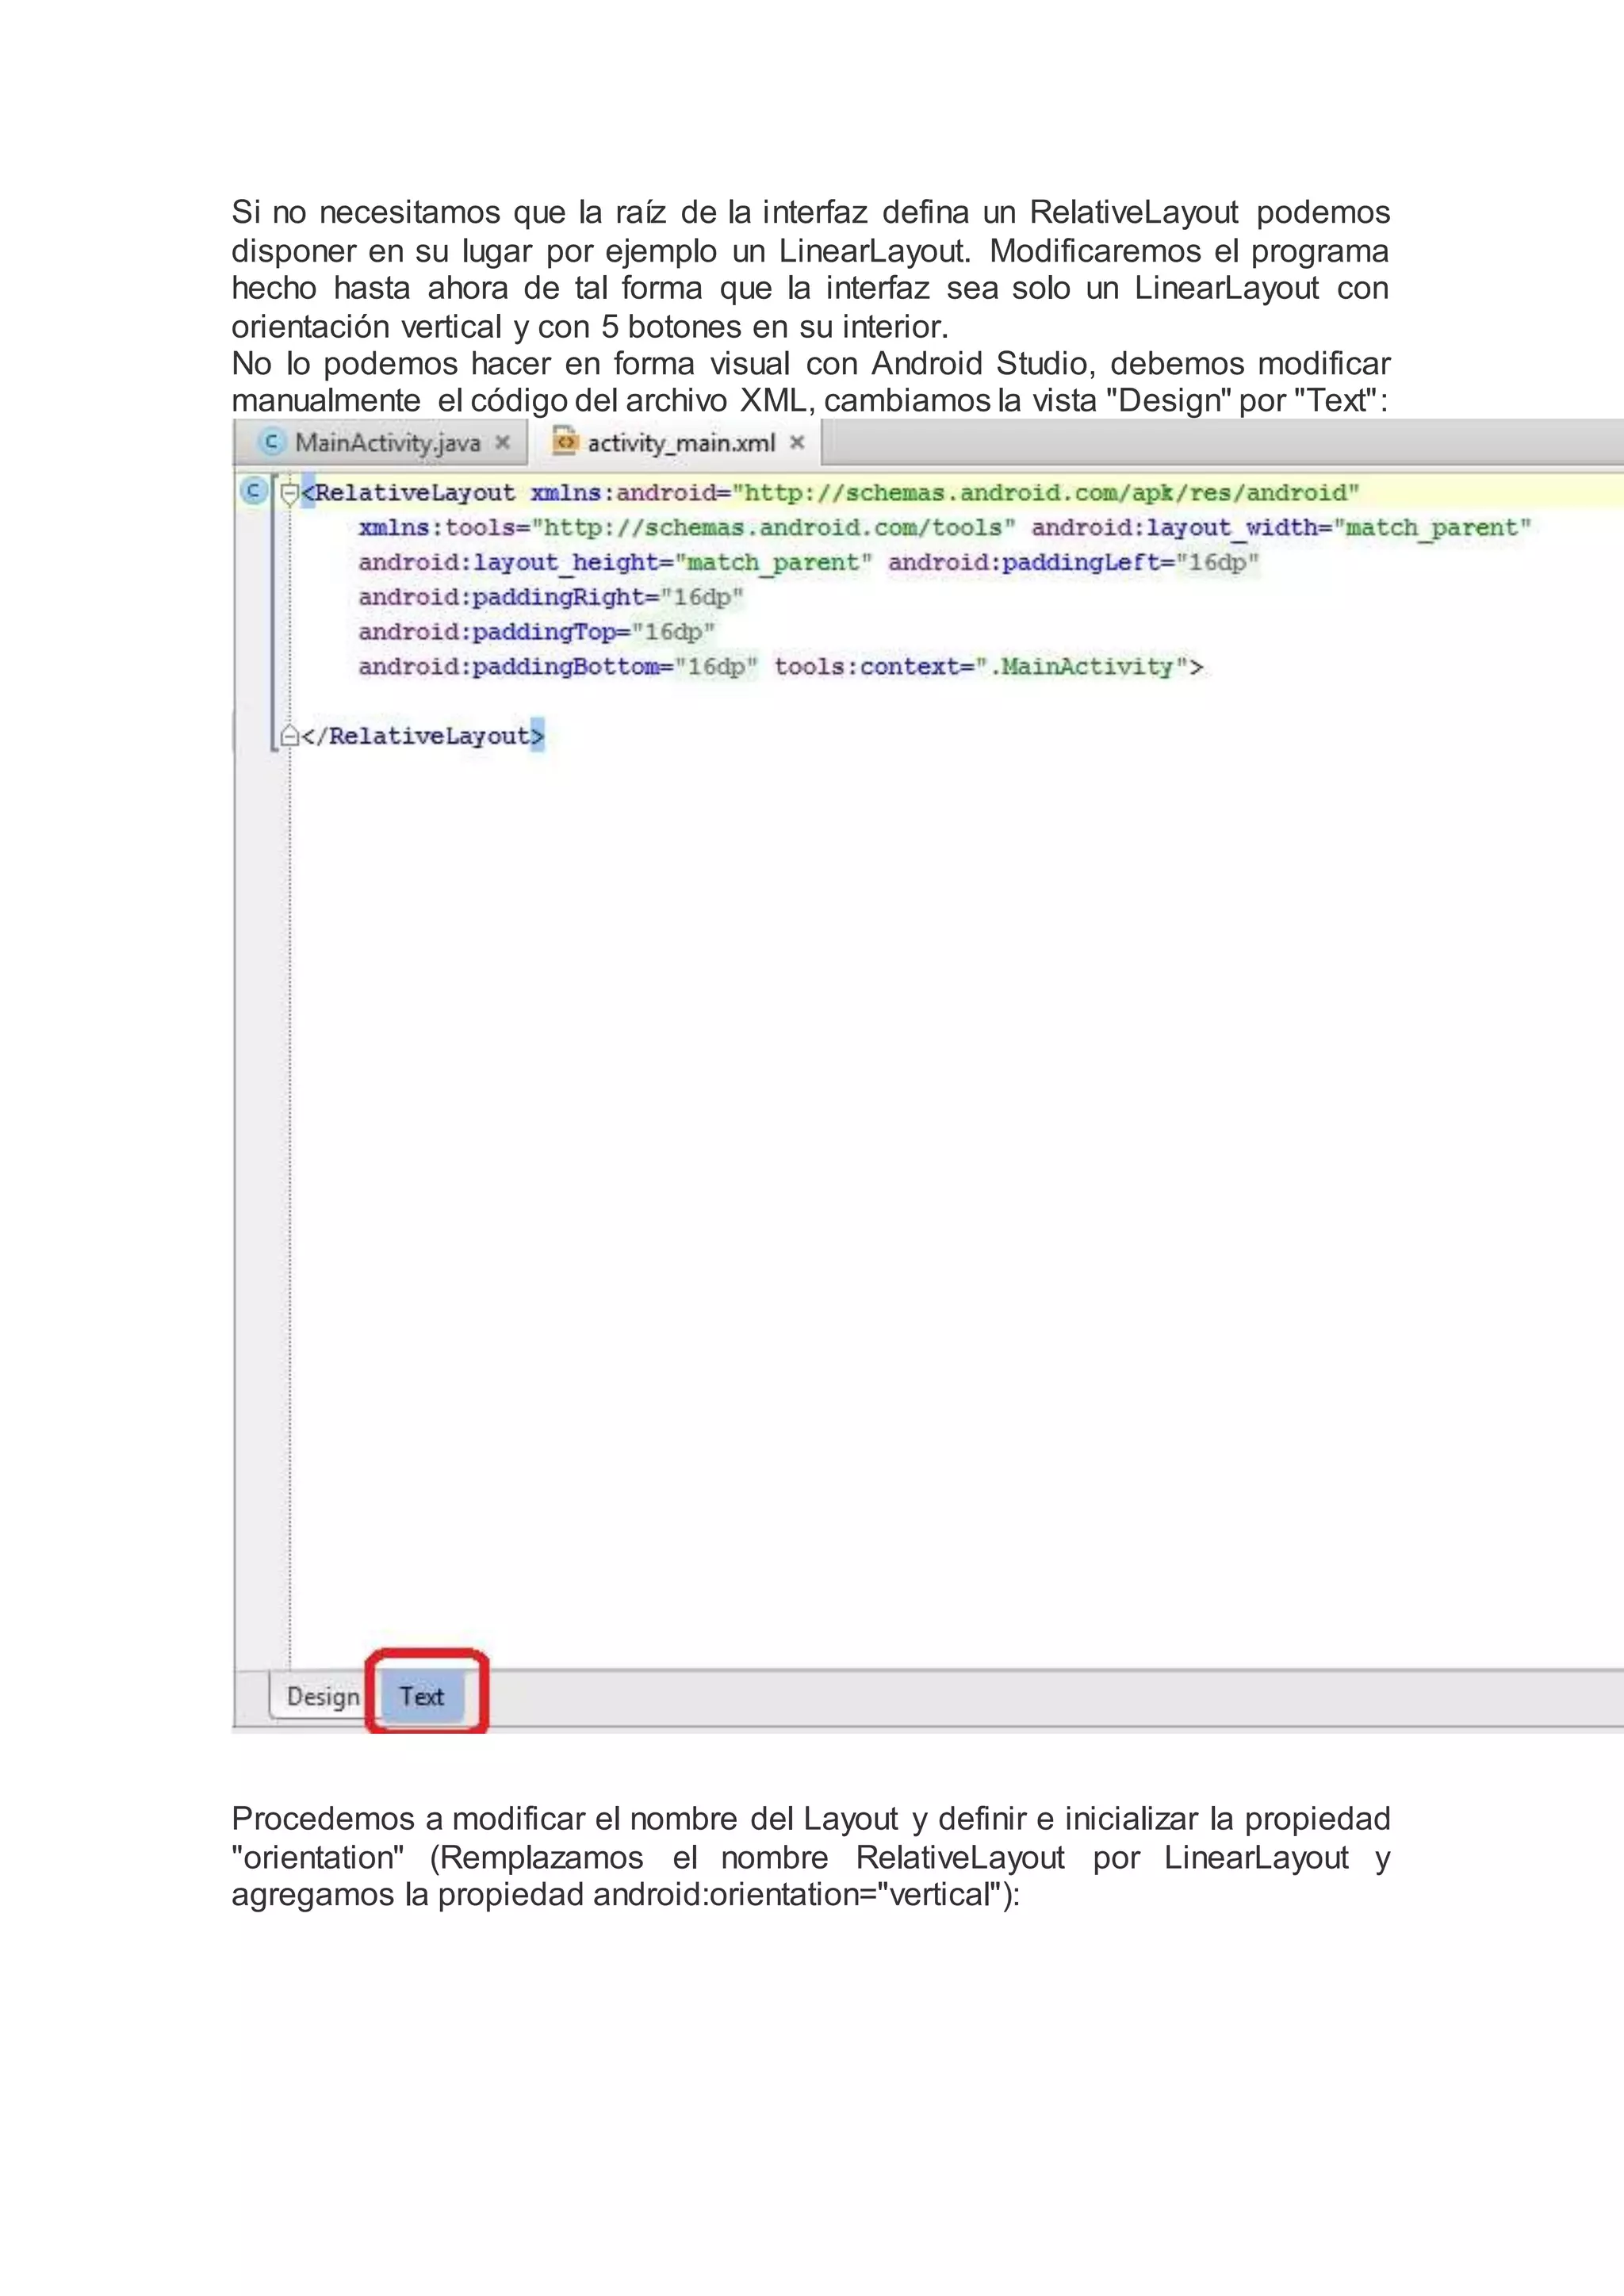This screenshot has width=1624, height=2296.
Task: Select the Text view tab
Action: click(x=422, y=1696)
